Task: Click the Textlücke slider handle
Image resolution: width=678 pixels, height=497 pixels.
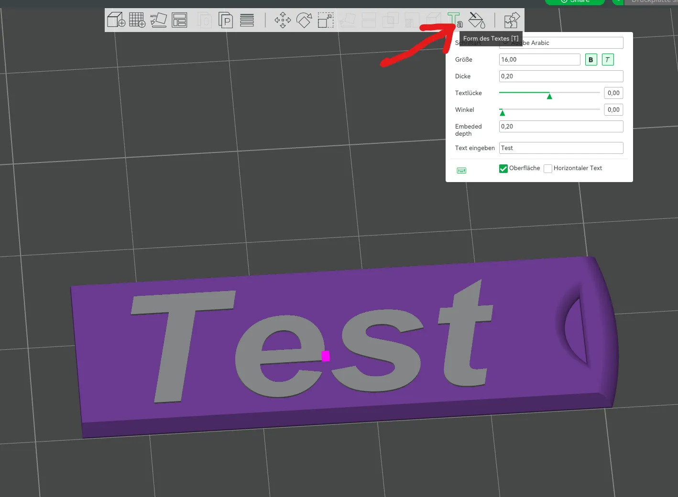Action: coord(549,96)
